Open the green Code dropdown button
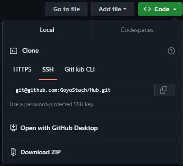Viewport: 183px width, 166px height. [160, 9]
